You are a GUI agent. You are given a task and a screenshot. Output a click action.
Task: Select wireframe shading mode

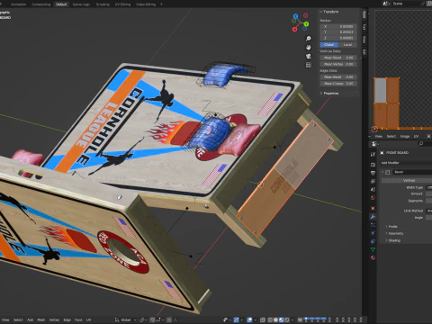pyautogui.click(x=270, y=319)
